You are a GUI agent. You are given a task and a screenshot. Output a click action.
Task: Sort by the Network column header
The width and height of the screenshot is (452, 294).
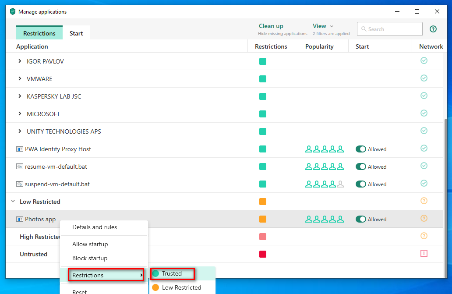coord(431,46)
